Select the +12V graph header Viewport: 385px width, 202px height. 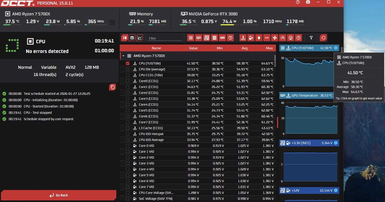click(310, 190)
